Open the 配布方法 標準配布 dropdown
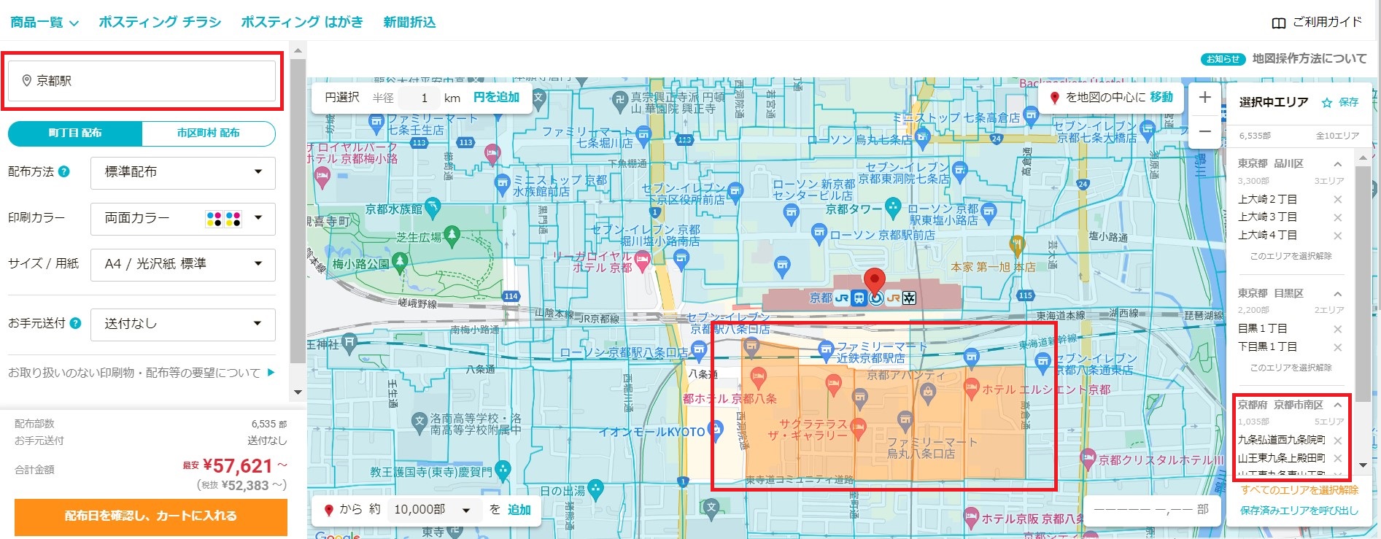This screenshot has width=1381, height=539. pyautogui.click(x=183, y=172)
